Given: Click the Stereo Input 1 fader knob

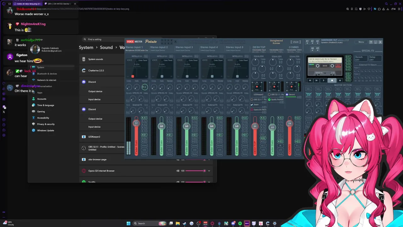Looking at the screenshot, I should pos(136,123).
